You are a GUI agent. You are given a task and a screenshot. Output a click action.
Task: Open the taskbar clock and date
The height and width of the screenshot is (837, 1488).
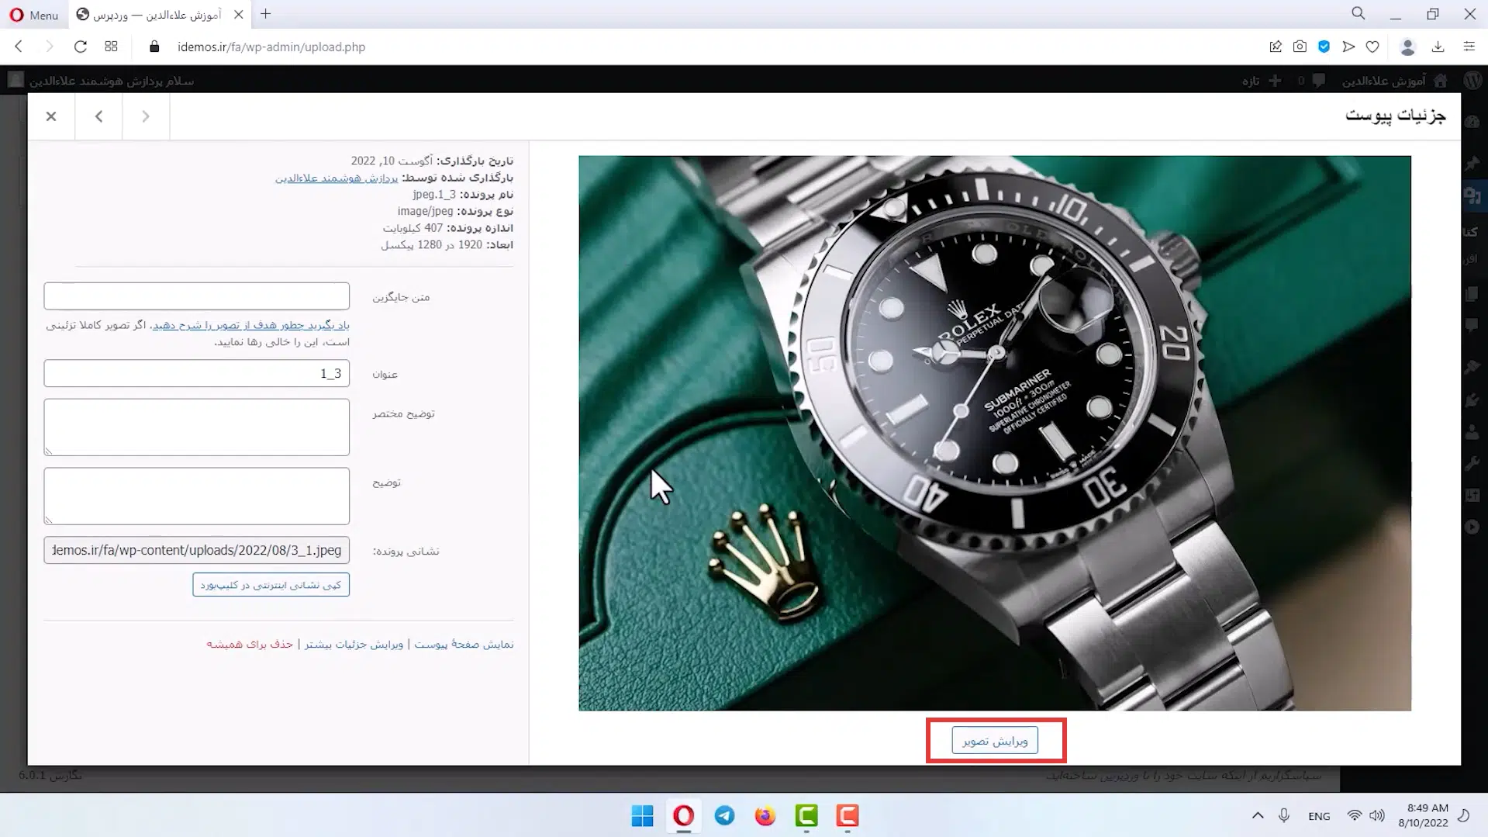click(1424, 816)
